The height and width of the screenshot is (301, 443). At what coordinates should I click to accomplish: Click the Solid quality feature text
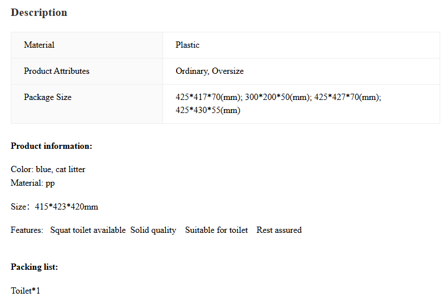pyautogui.click(x=153, y=230)
